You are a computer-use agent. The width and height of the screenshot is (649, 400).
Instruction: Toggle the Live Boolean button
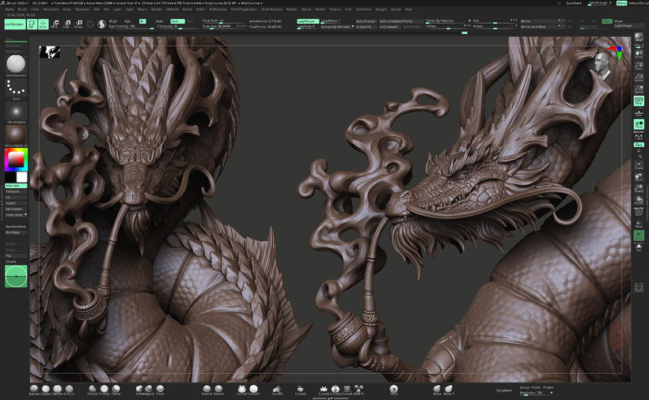[13, 25]
